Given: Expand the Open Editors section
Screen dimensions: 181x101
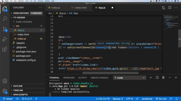Looking at the screenshot, I should pos(27,13).
